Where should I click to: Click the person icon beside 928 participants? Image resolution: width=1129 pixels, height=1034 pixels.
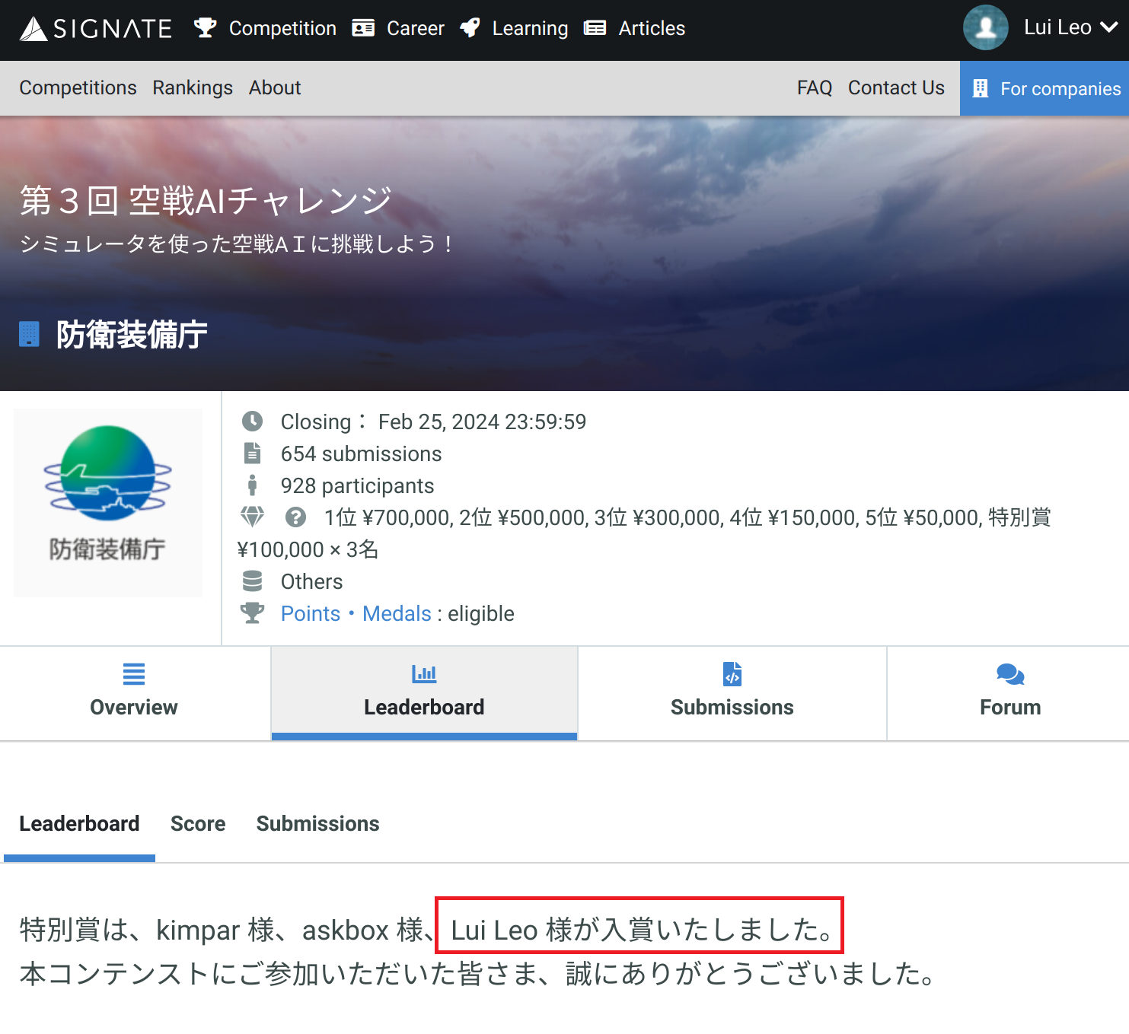(252, 485)
